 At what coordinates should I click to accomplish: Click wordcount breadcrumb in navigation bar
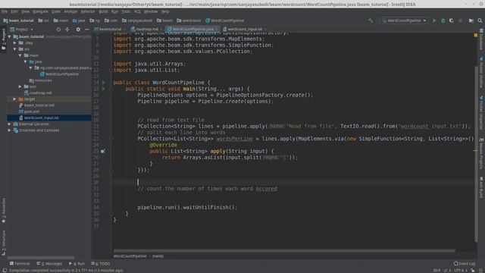[189, 20]
